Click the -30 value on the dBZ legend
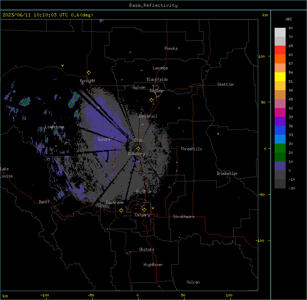 tap(292, 188)
